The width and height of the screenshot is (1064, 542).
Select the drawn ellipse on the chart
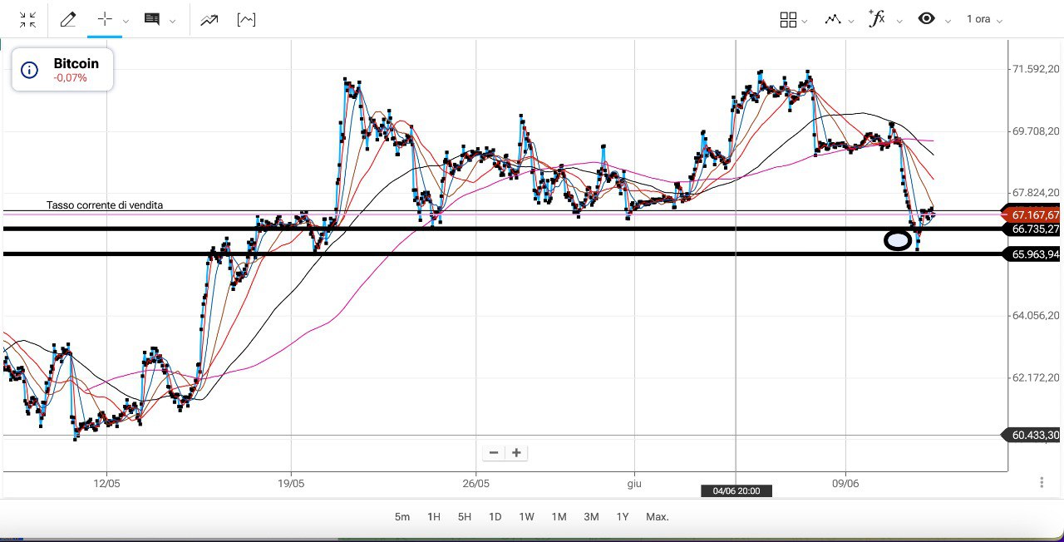898,241
